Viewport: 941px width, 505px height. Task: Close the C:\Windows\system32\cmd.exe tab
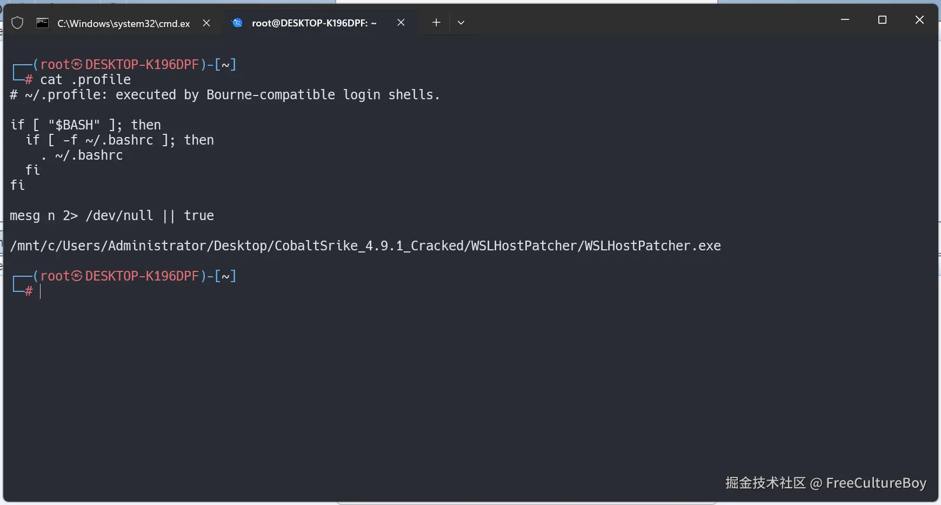206,23
